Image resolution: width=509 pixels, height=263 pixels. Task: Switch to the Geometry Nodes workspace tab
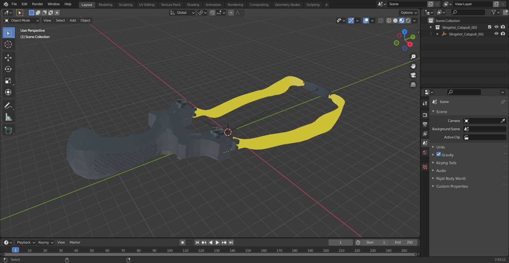coord(287,4)
